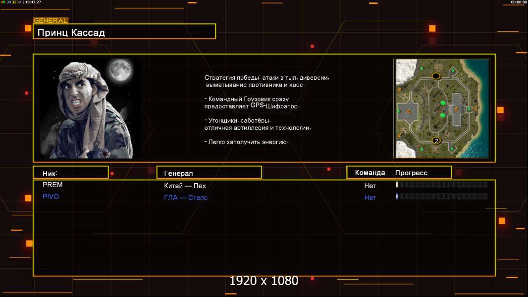528x297 pixels.
Task: Select the orange building on the cross-shaped pad
Action: 457,108
